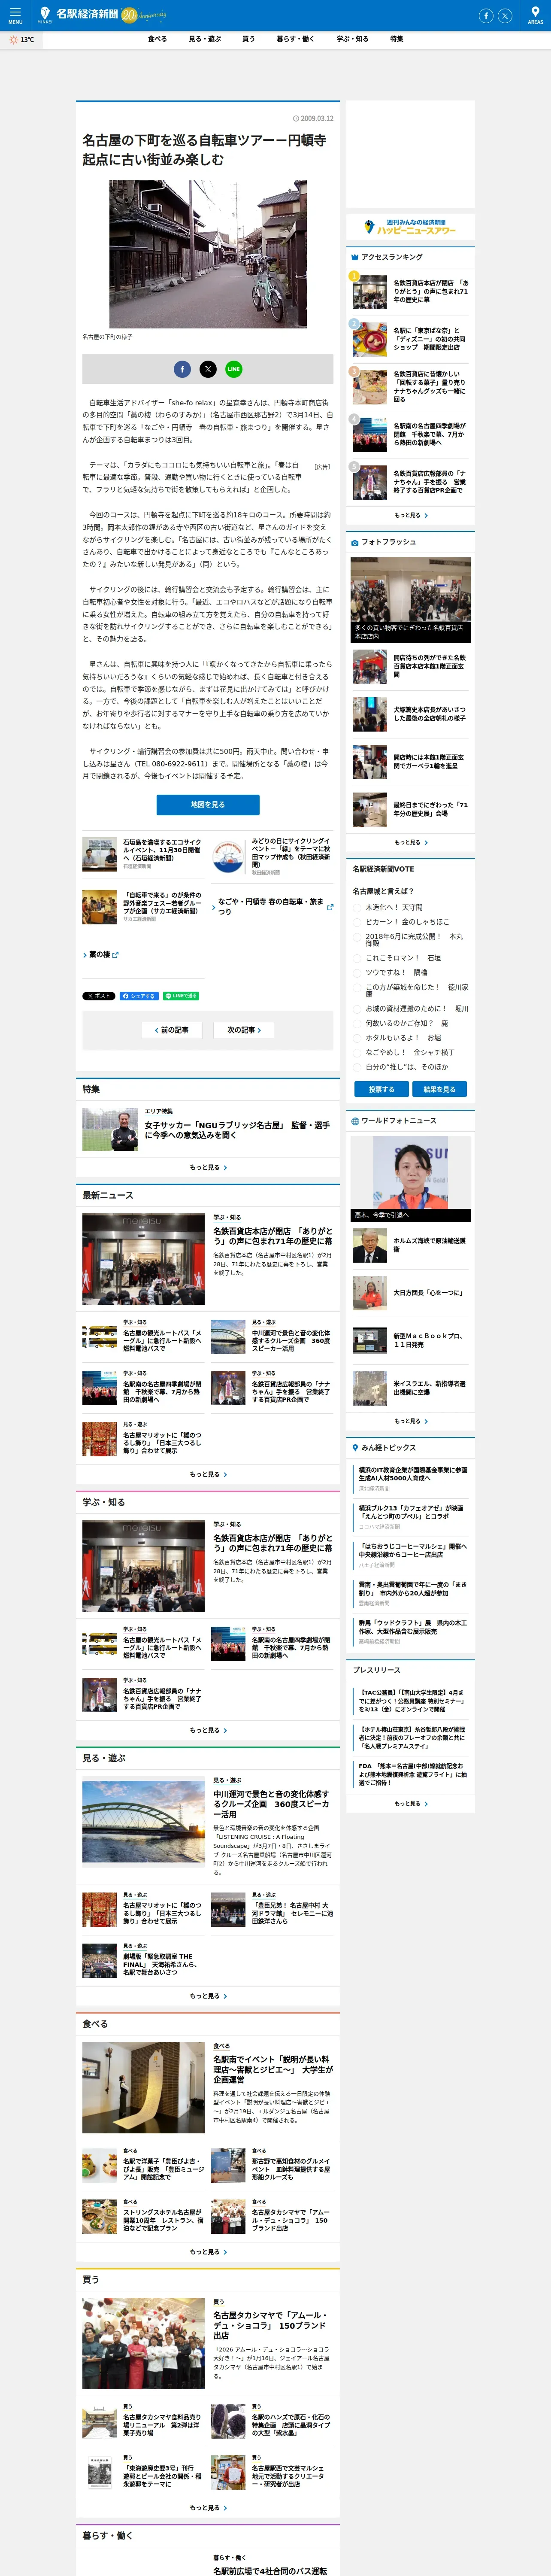The image size is (551, 2576).
Task: Expand もっと見る under 特集 section
Action: 208,1167
